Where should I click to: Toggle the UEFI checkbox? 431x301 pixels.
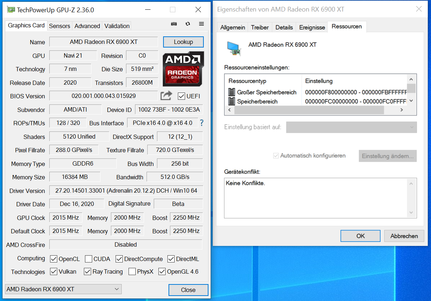tap(181, 96)
